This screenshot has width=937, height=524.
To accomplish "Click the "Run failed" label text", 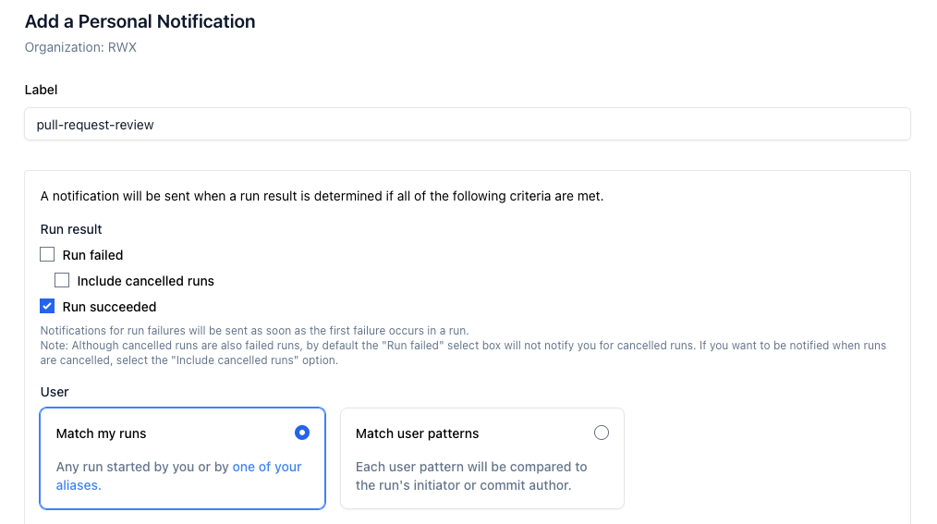I will 92,255.
